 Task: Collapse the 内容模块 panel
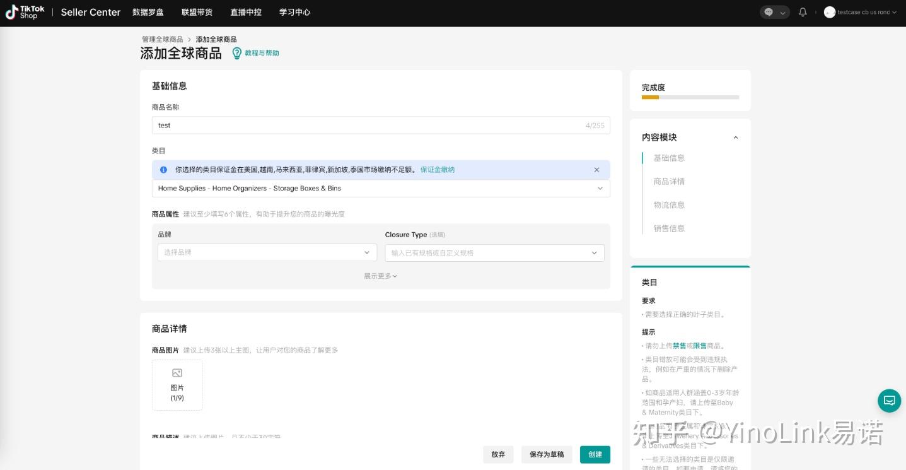735,138
